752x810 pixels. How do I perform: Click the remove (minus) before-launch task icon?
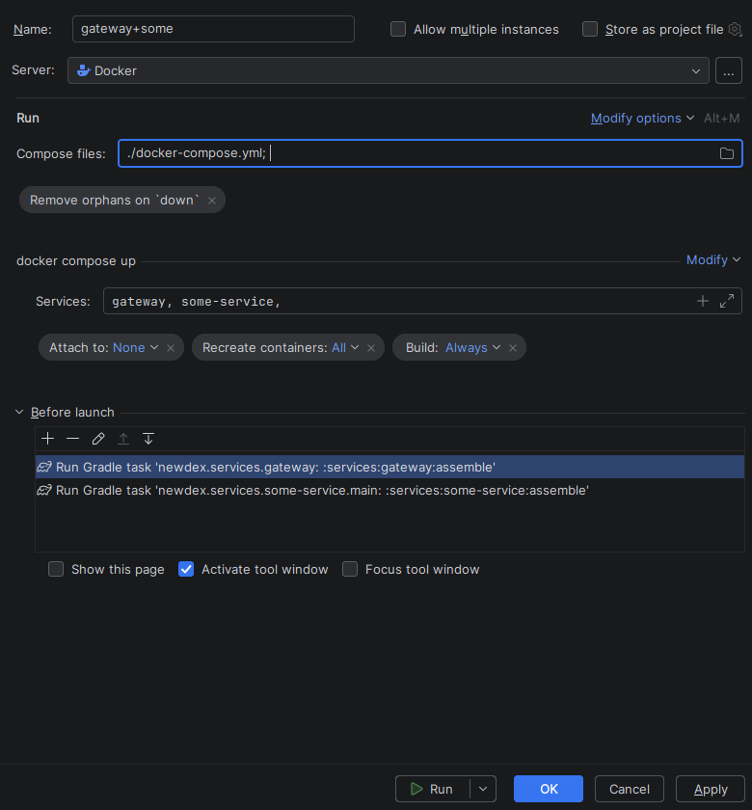point(73,439)
